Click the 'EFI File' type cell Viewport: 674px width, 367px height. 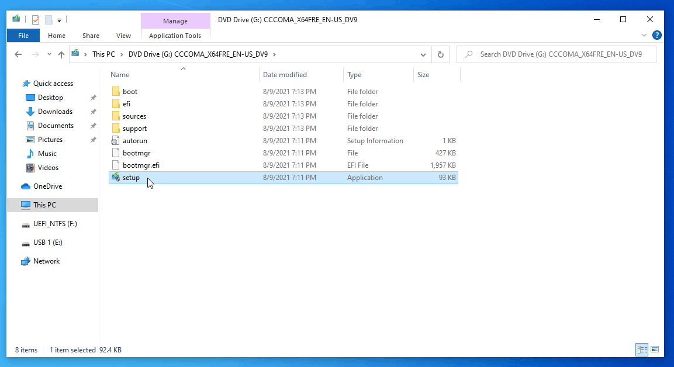tap(358, 165)
